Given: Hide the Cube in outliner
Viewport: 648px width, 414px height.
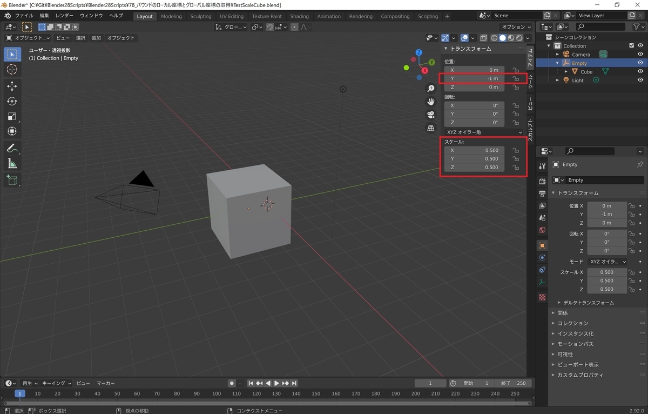Looking at the screenshot, I should pos(640,71).
